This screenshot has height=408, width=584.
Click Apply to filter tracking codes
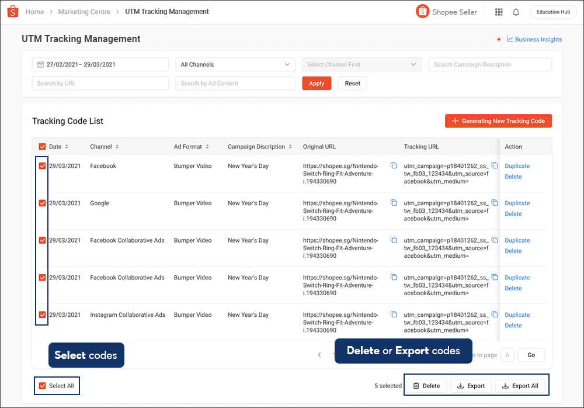click(317, 83)
